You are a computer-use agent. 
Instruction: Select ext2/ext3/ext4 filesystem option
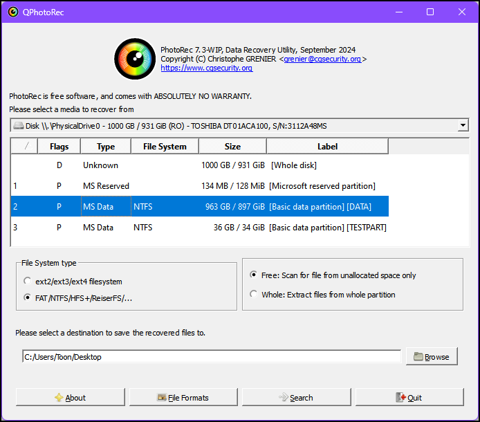[28, 282]
